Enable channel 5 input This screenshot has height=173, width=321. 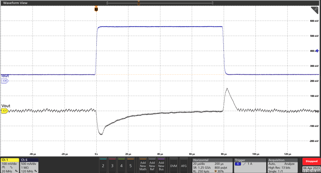click(x=130, y=165)
